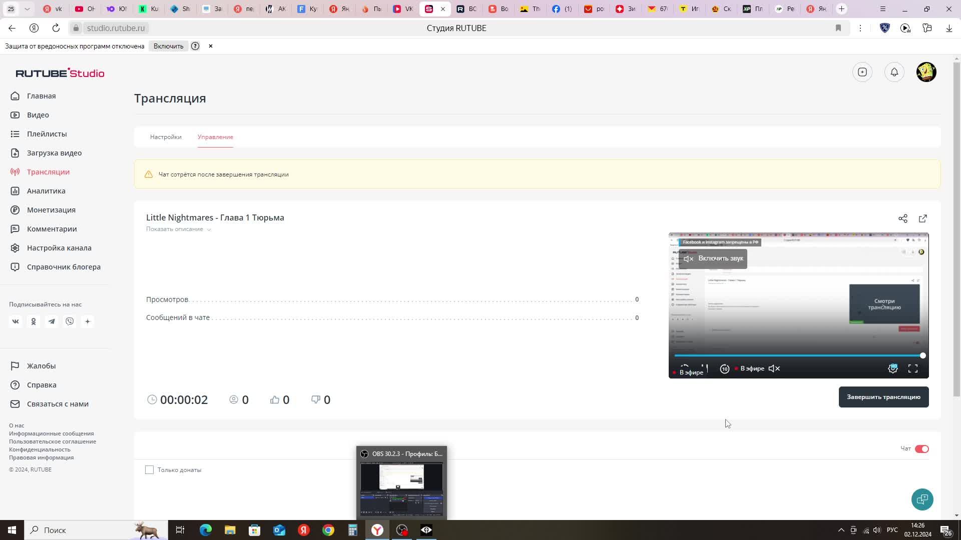The height and width of the screenshot is (540, 961).
Task: Click the RUTUBE Studio logo
Action: click(60, 73)
